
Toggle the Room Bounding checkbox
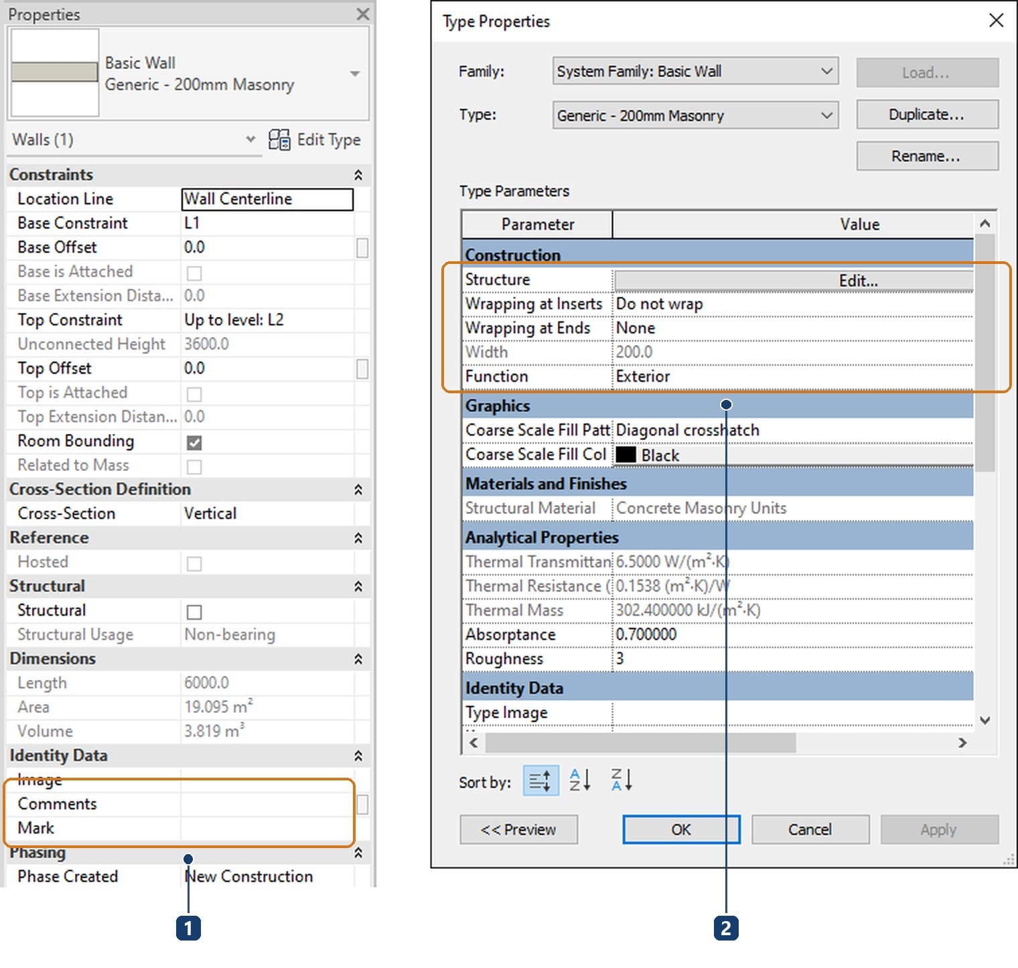click(x=194, y=442)
